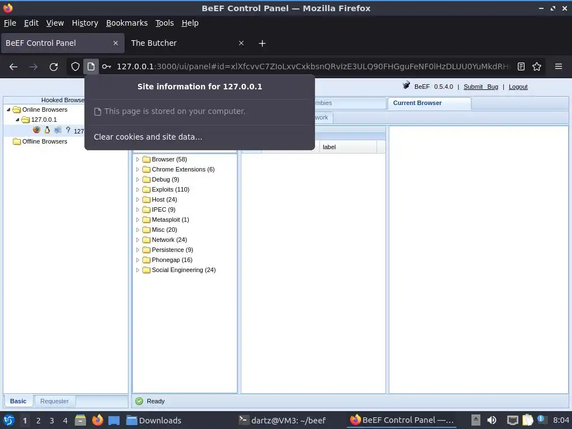Expand the Network (24) category
Screen dimensions: 572x429
(x=137, y=240)
